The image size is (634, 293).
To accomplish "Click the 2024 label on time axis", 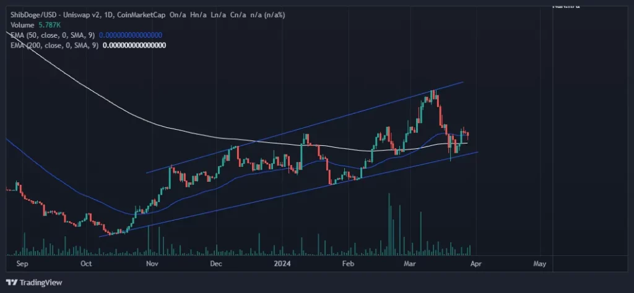I will pos(282,264).
